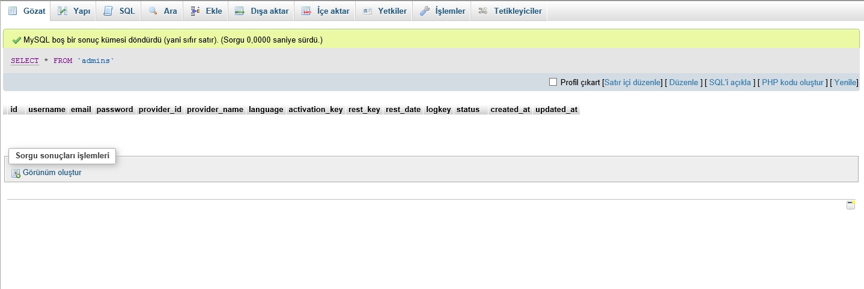Go to the Ara search tab

163,11
